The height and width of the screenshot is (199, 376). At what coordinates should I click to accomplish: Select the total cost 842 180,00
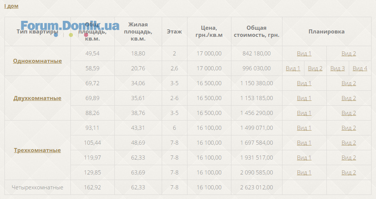(257, 54)
